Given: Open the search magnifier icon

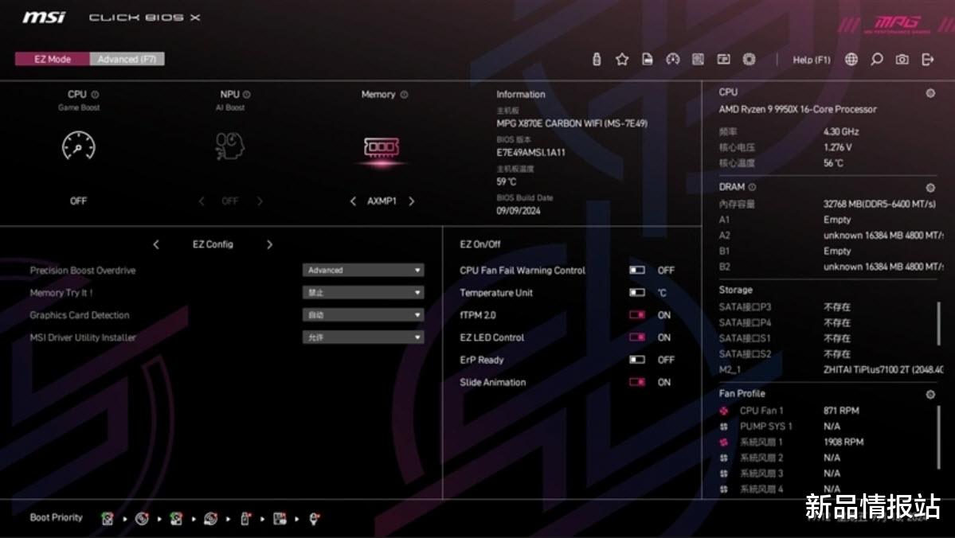Looking at the screenshot, I should tap(876, 59).
